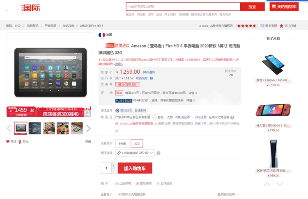Click 净水2免1 hot search keyword

pos(170,14)
